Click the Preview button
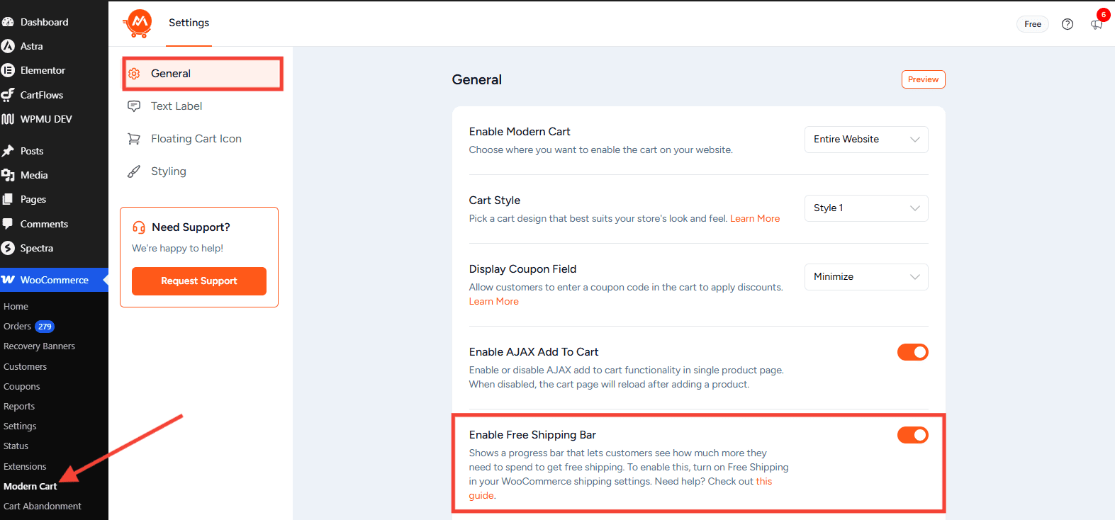Screen dimensions: 1115x520 [x=923, y=79]
